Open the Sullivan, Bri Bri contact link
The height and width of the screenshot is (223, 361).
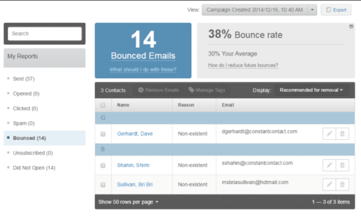pos(135,184)
